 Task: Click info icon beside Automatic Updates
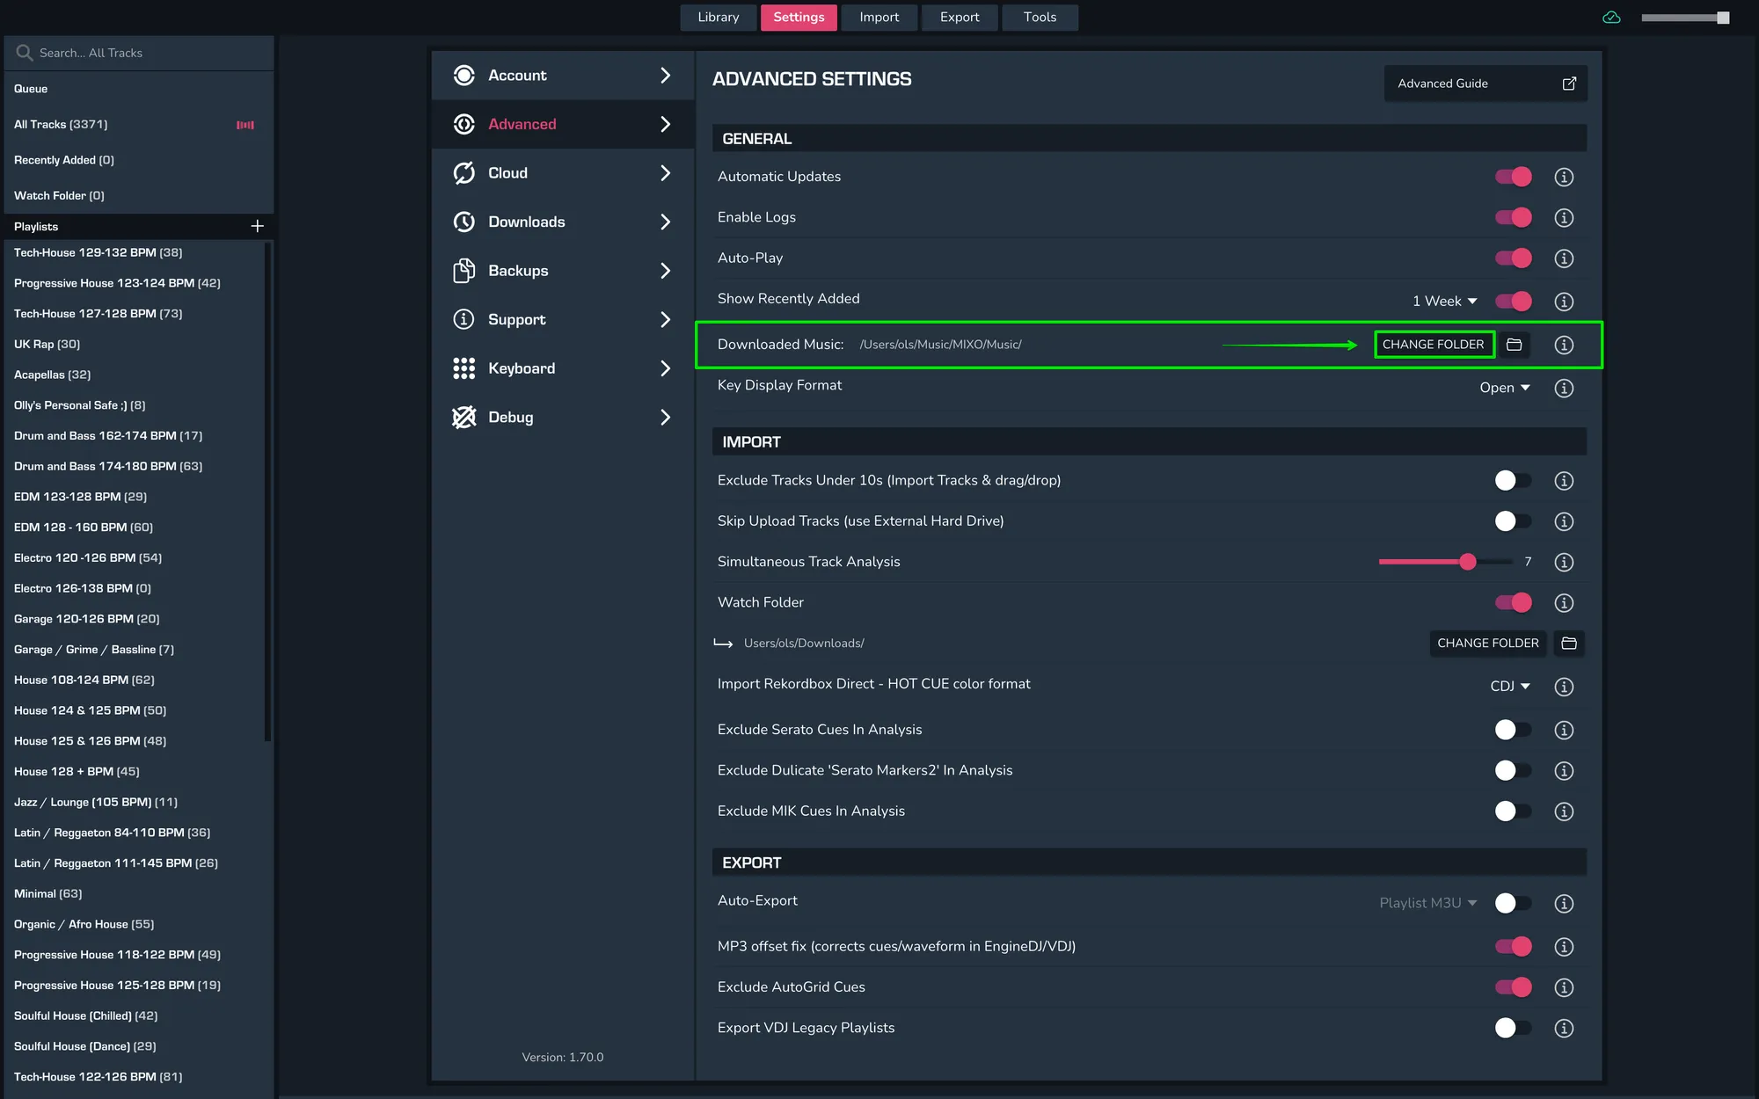click(1563, 177)
